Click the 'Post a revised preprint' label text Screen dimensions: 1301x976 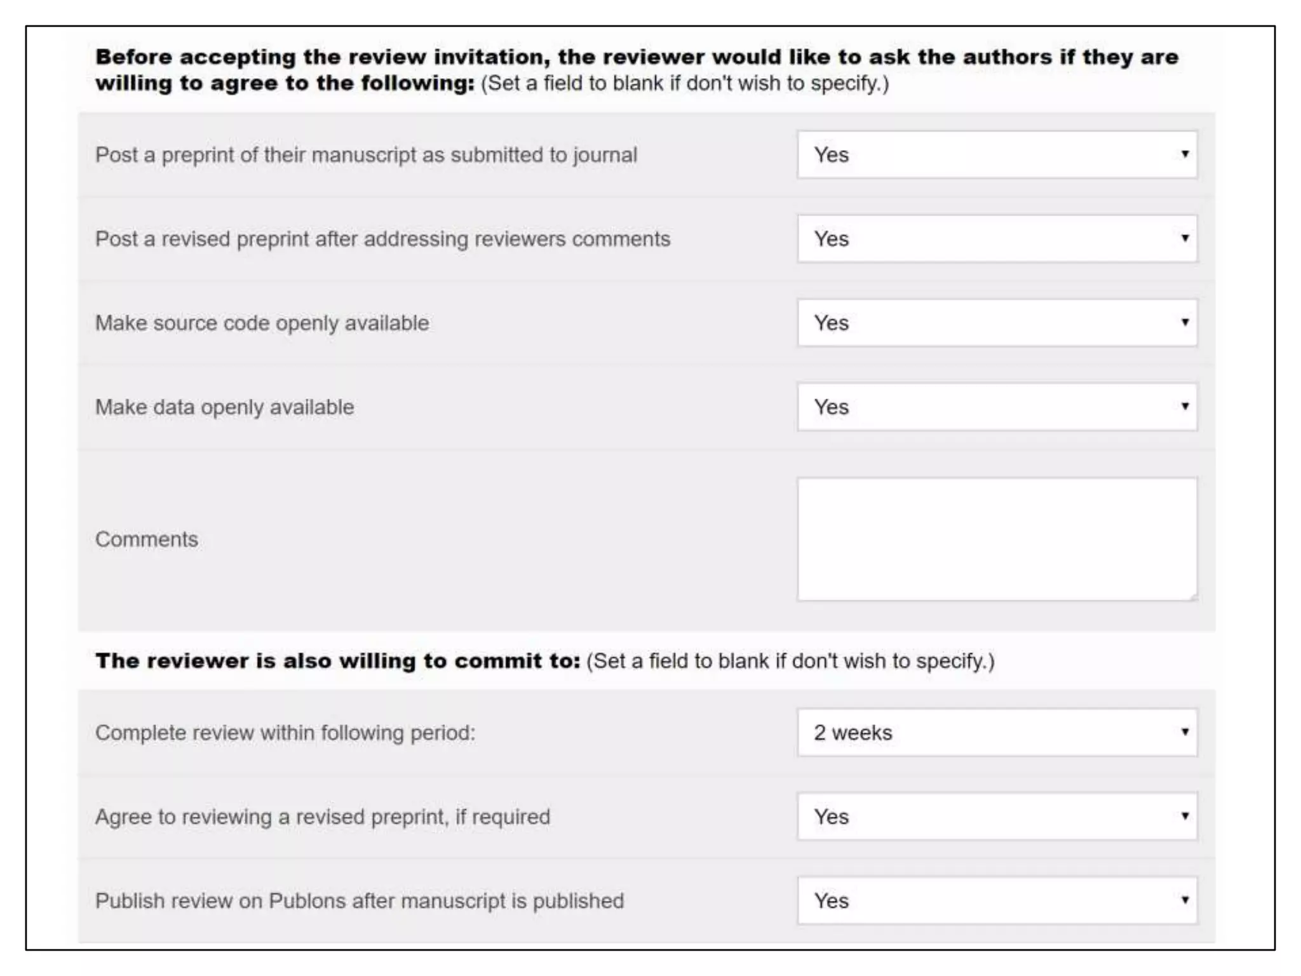pos(382,239)
